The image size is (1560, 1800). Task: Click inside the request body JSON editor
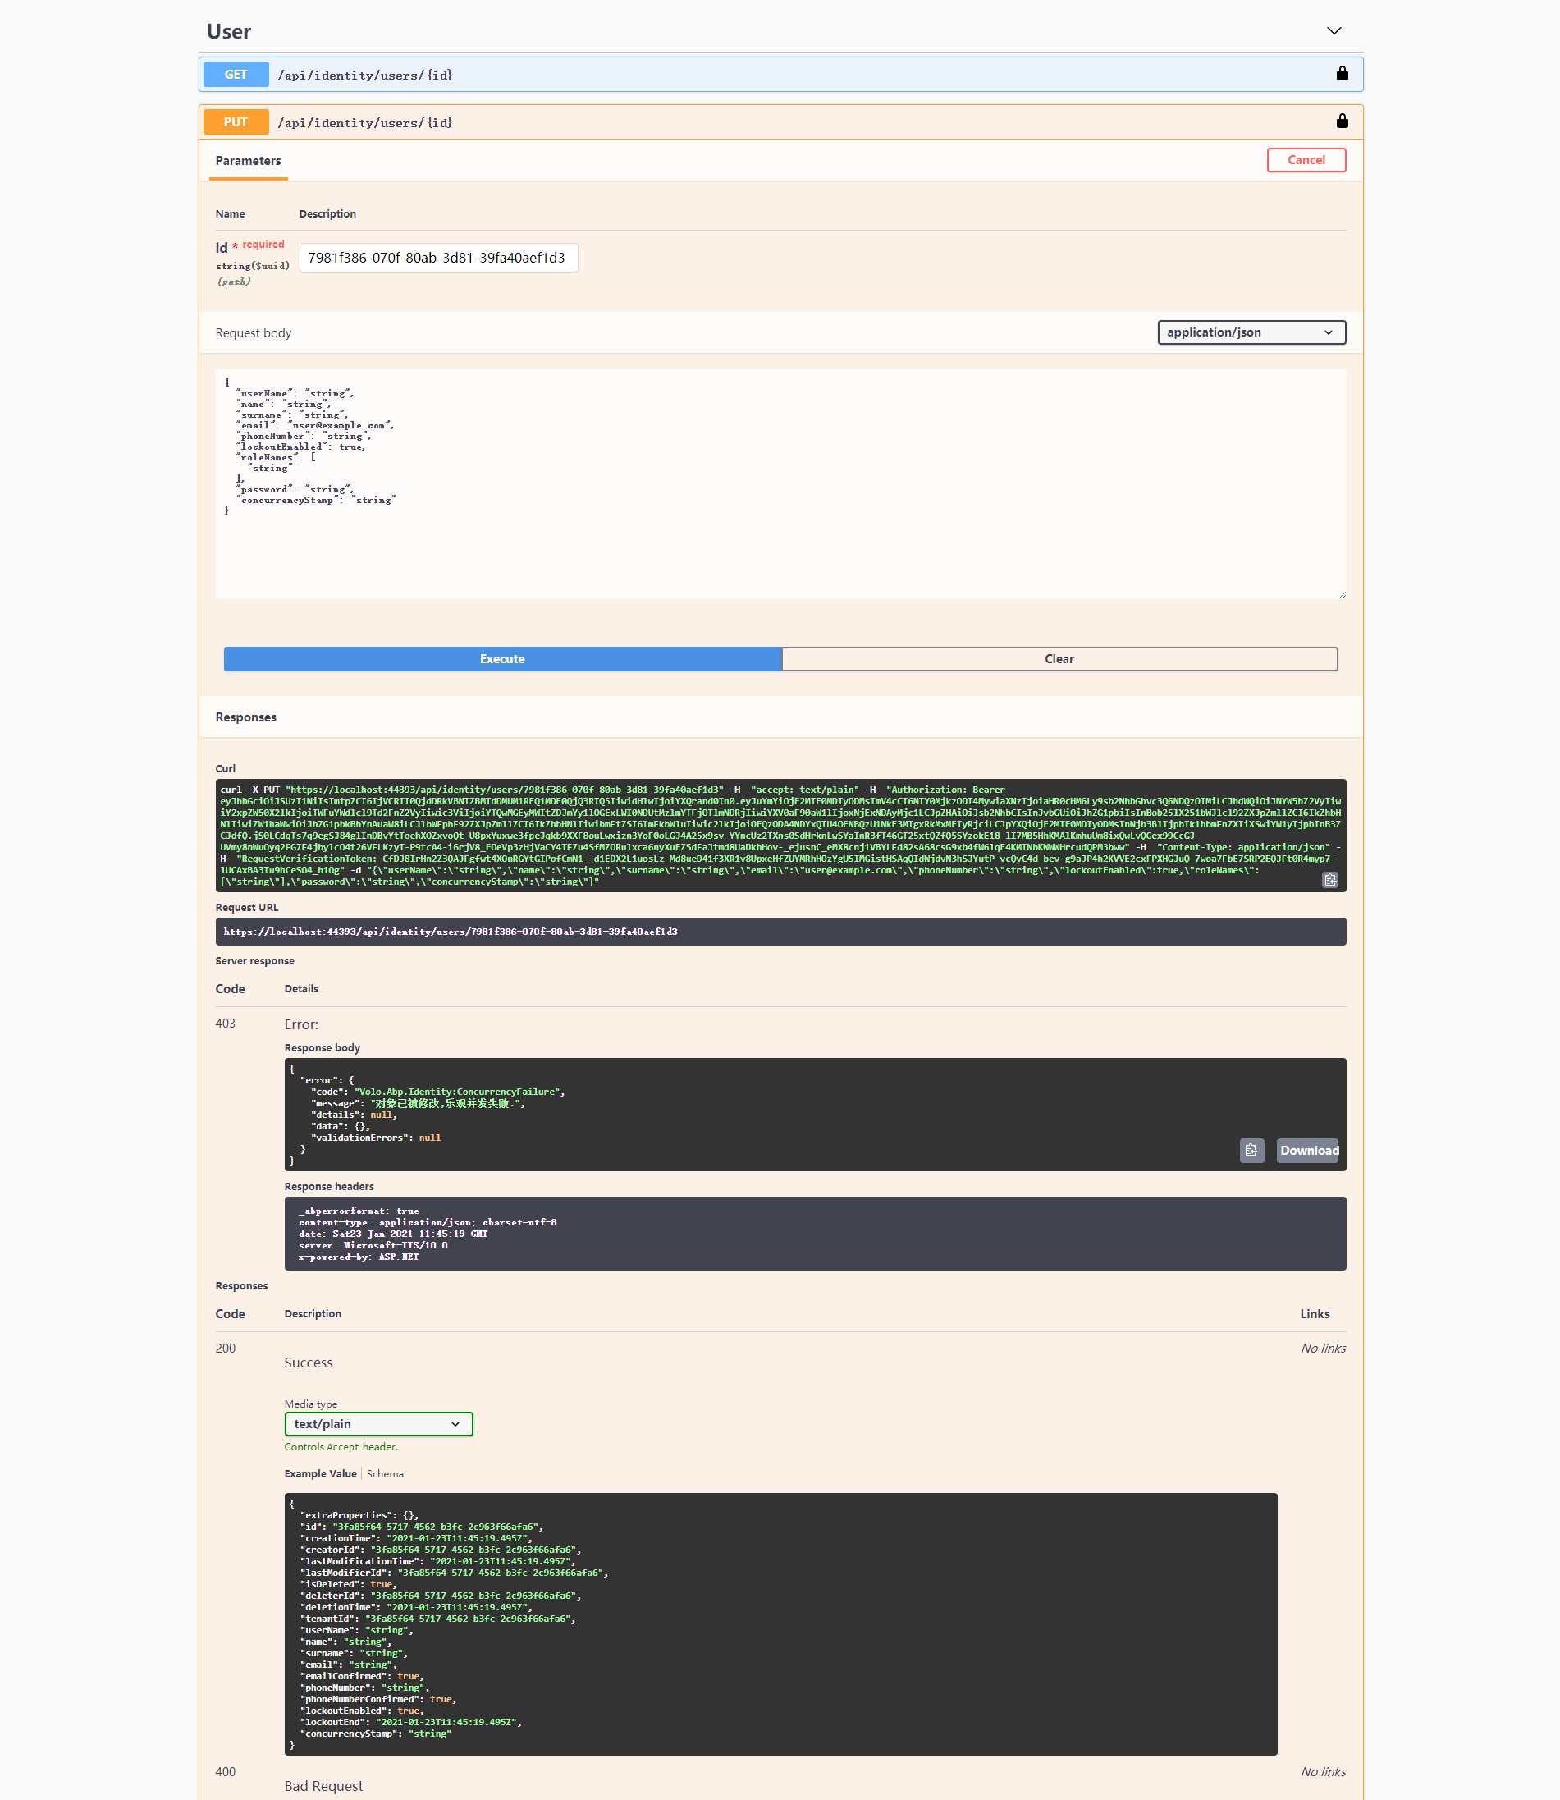click(x=780, y=483)
